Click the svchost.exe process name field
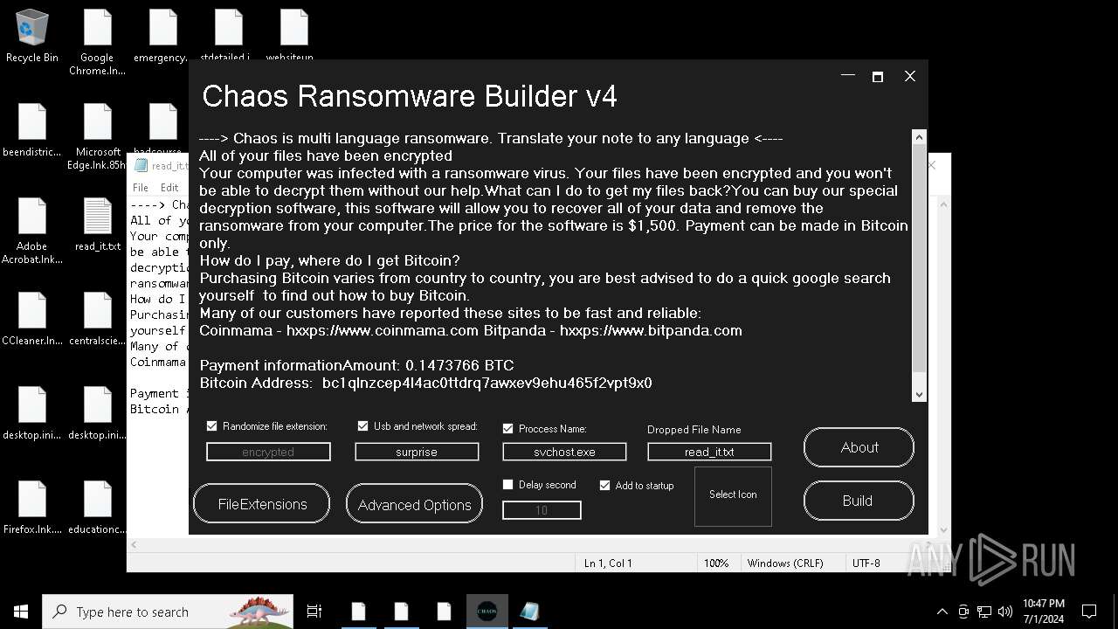 coord(564,452)
